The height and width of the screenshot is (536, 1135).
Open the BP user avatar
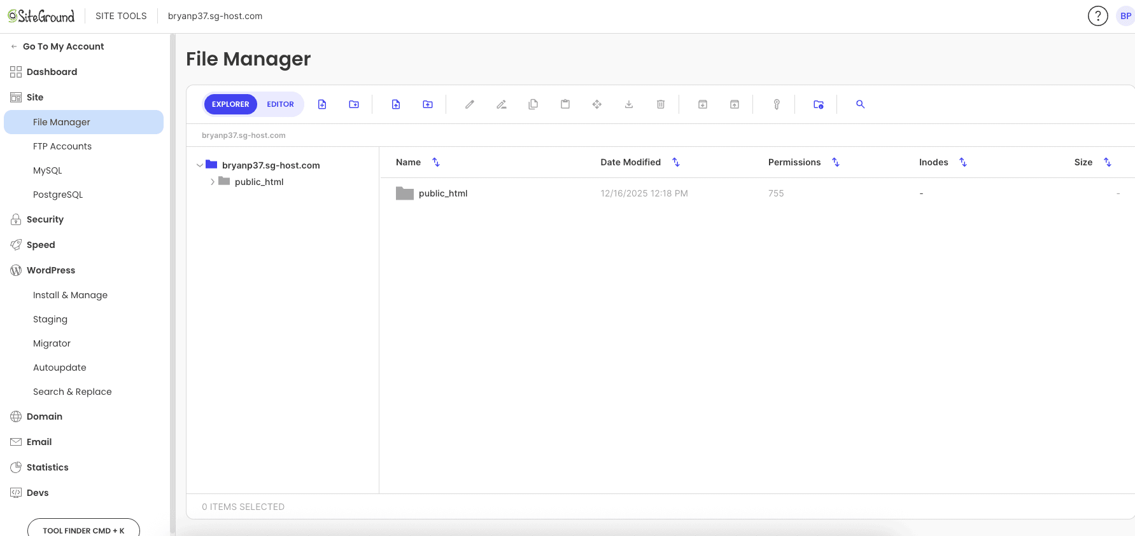1125,16
